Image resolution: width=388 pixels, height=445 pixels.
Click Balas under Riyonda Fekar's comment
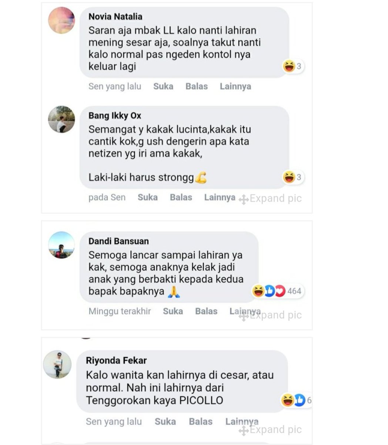coord(201,422)
